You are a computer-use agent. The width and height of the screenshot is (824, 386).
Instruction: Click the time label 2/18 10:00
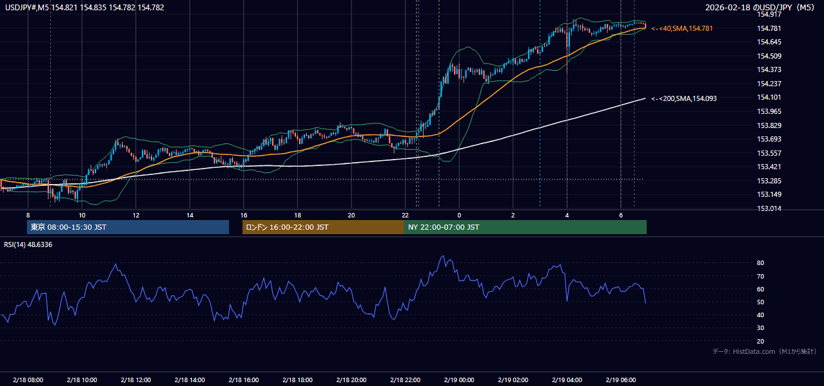[82, 380]
